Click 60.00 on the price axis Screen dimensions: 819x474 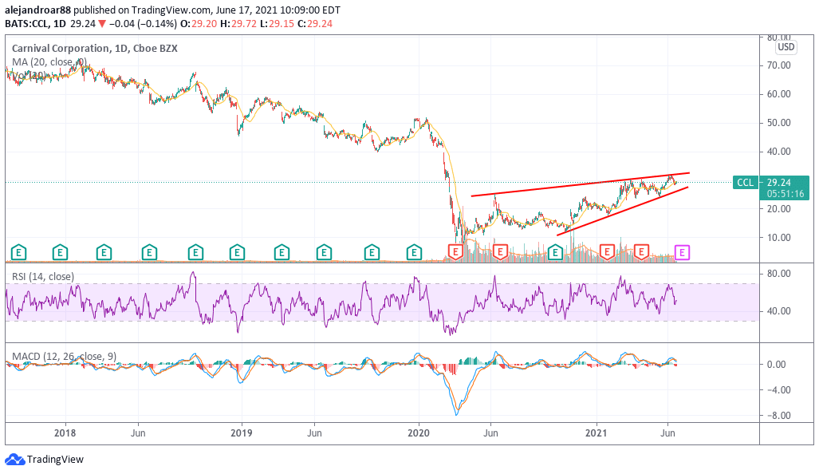tap(779, 94)
